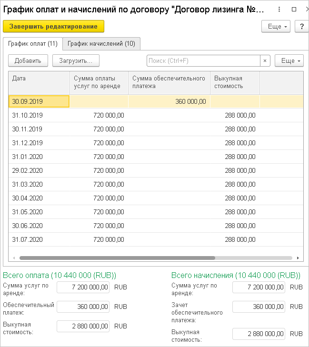Click the horizontal scrollbar thumb
Screen dimensions: 309x347
(117, 258)
